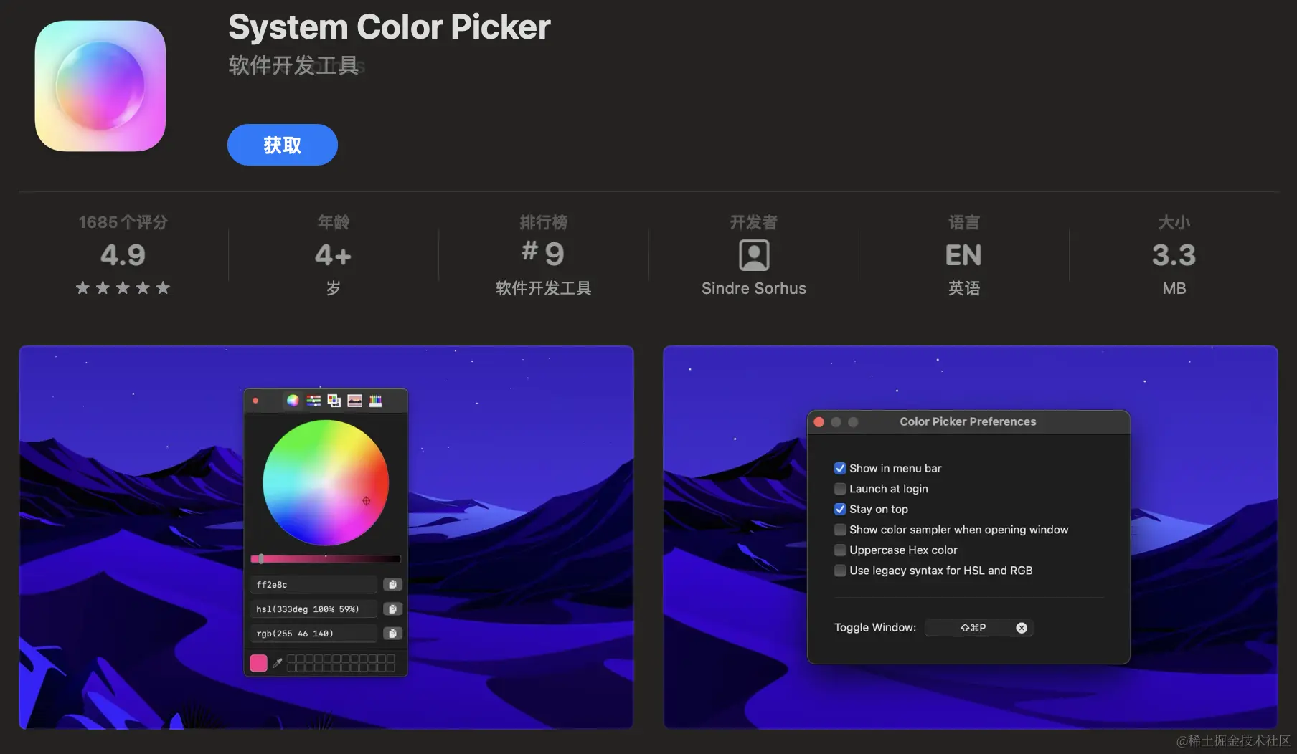Click the brightness slider under color wheel
1297x754 pixels.
[326, 558]
